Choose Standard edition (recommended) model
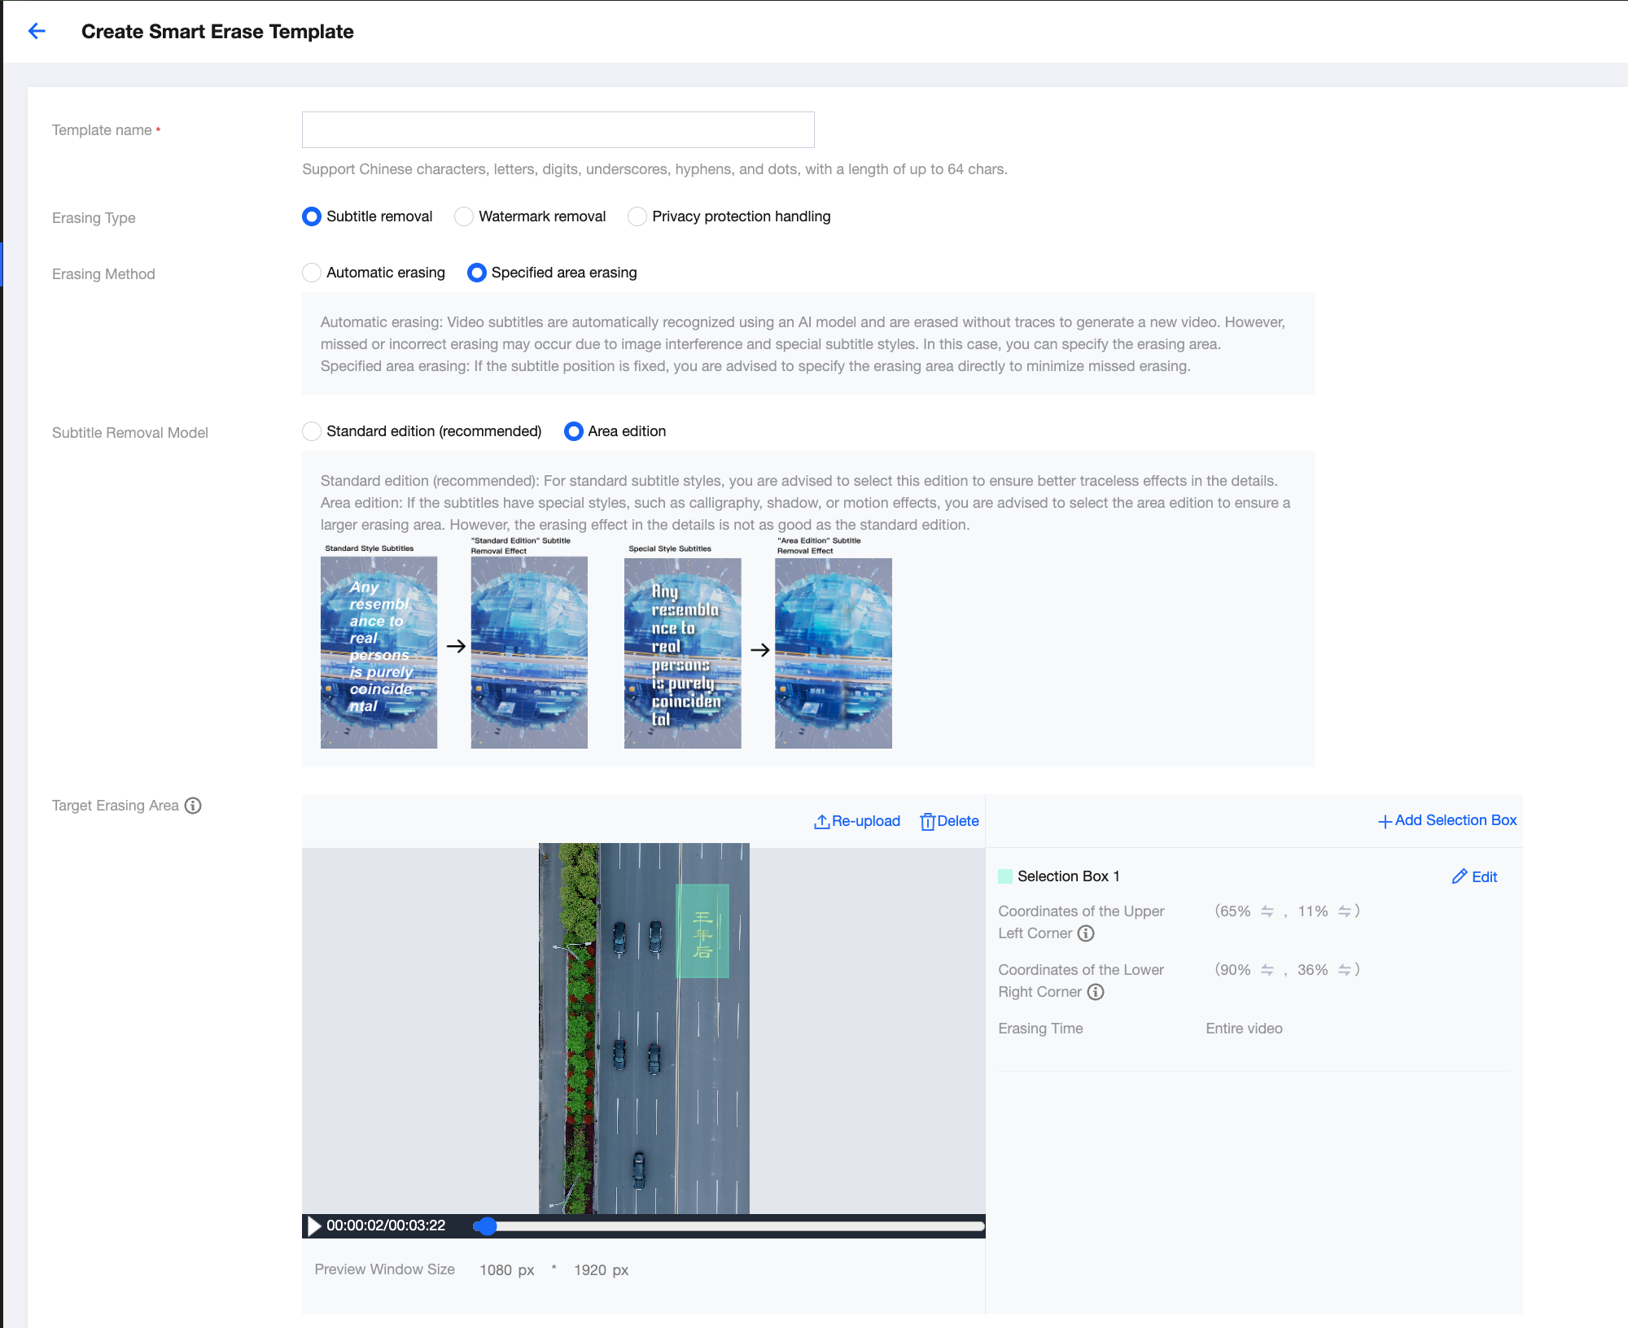This screenshot has height=1328, width=1628. (312, 431)
